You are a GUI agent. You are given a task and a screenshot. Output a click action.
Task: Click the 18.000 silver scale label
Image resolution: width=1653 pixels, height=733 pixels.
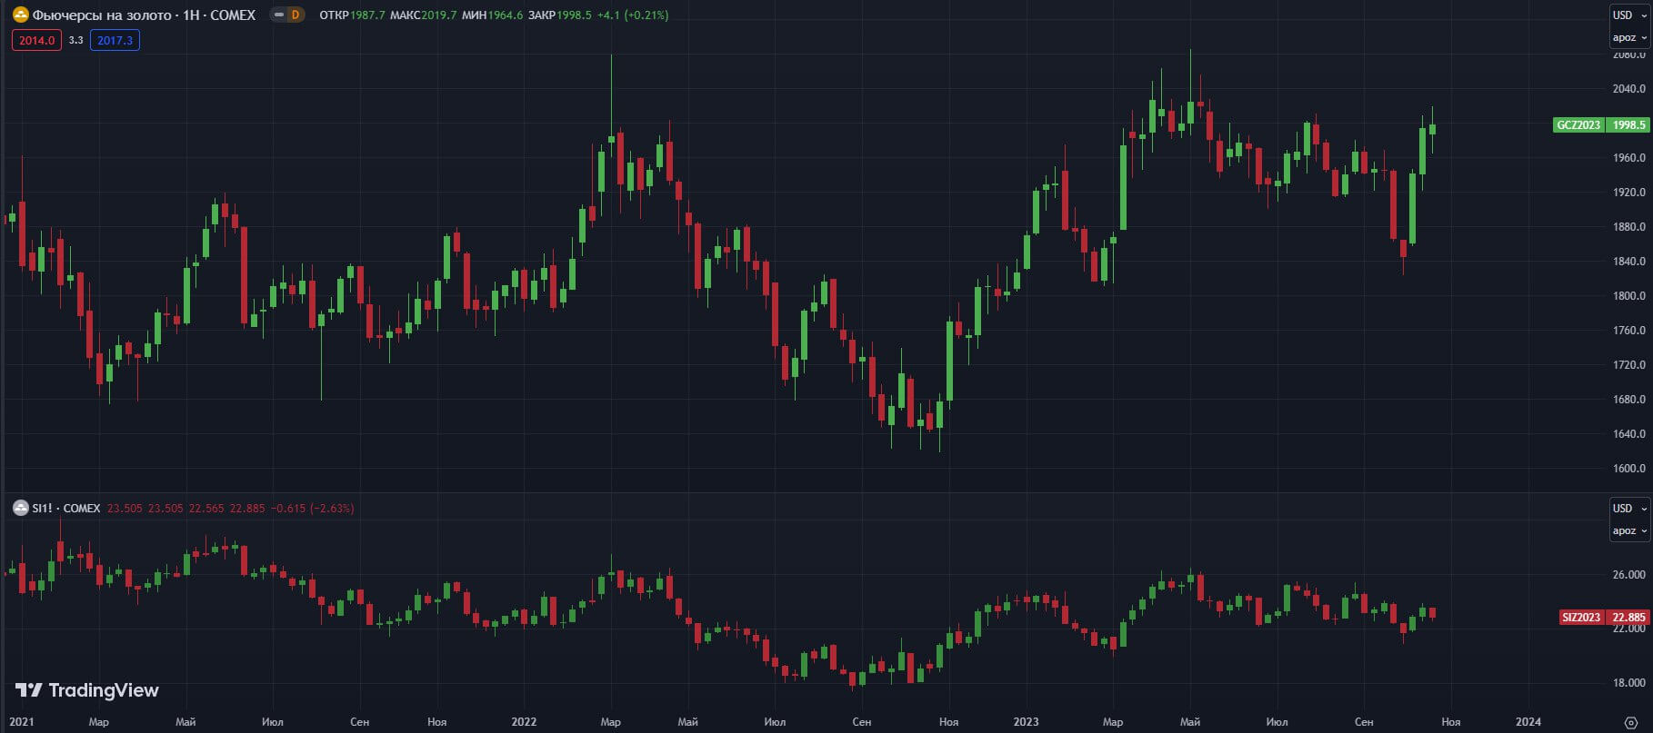click(1628, 683)
